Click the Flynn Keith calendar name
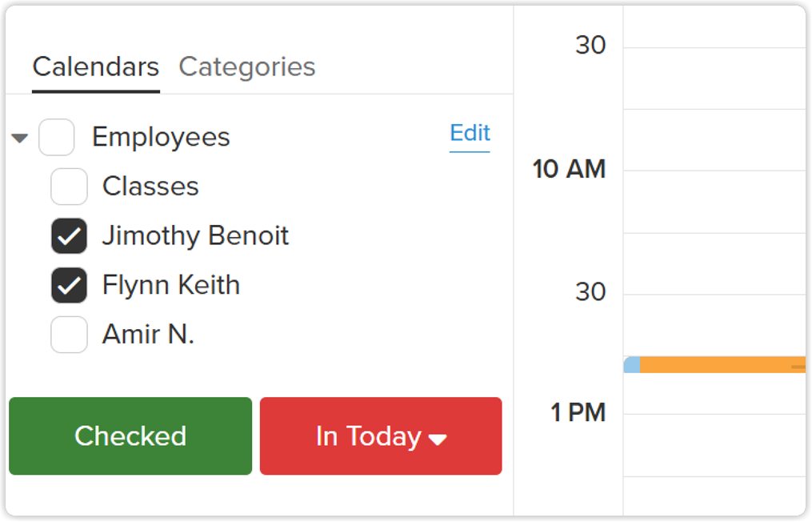812x522 pixels. tap(170, 286)
